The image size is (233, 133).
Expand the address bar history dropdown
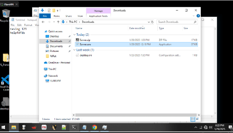pyautogui.click(x=149, y=22)
